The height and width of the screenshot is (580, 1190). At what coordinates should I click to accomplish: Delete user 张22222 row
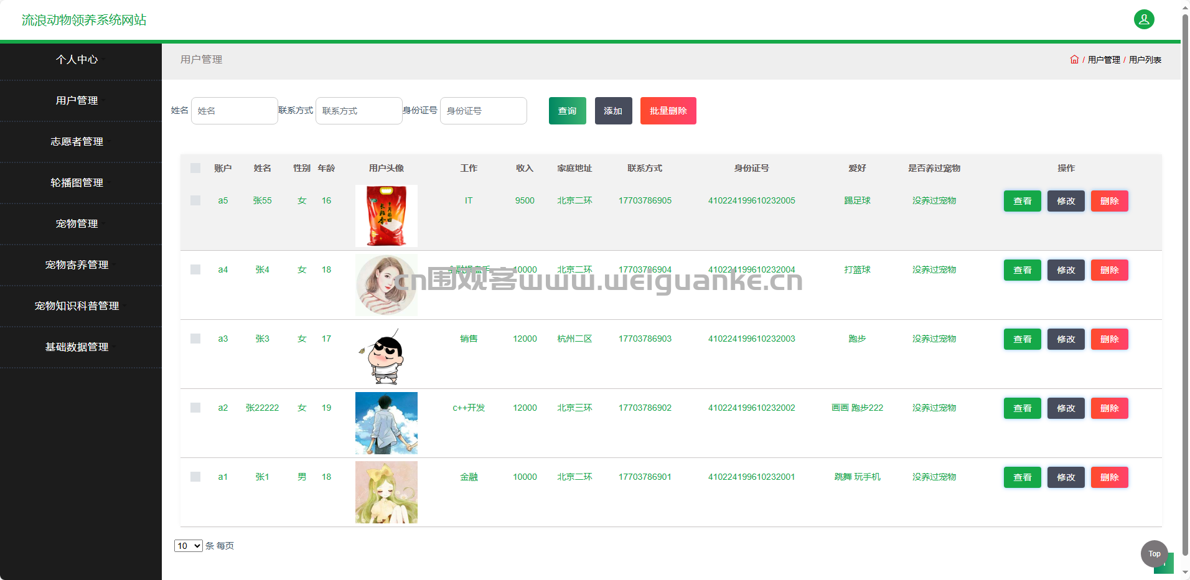click(x=1110, y=408)
